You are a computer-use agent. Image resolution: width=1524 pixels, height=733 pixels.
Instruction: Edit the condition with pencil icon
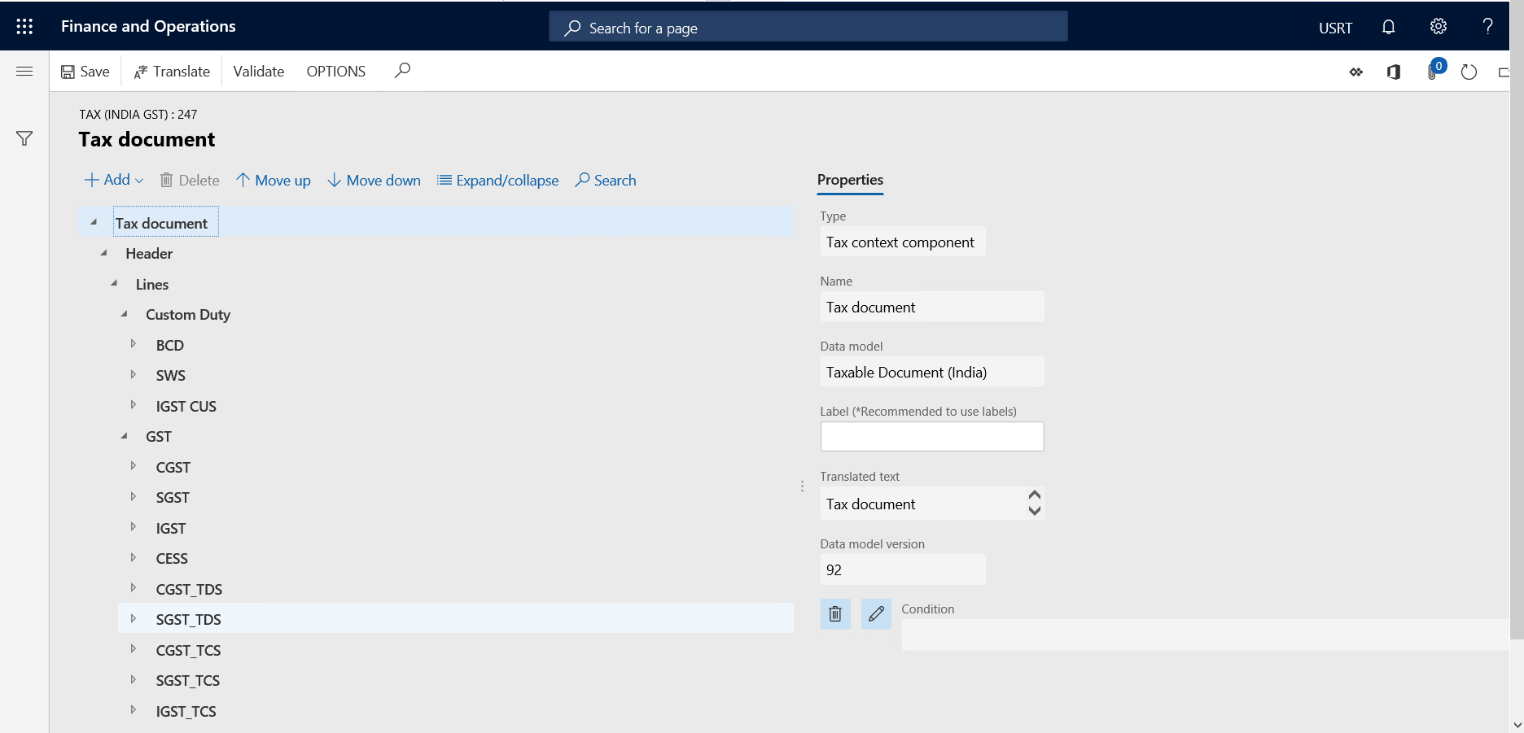coord(876,614)
